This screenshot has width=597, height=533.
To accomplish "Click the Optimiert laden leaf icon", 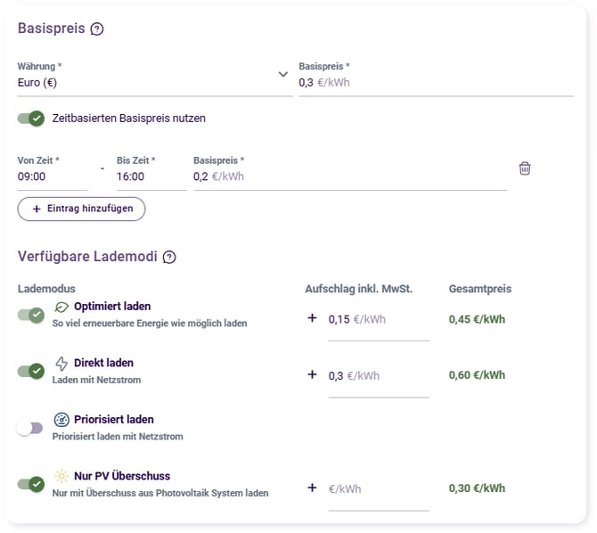I will click(61, 307).
